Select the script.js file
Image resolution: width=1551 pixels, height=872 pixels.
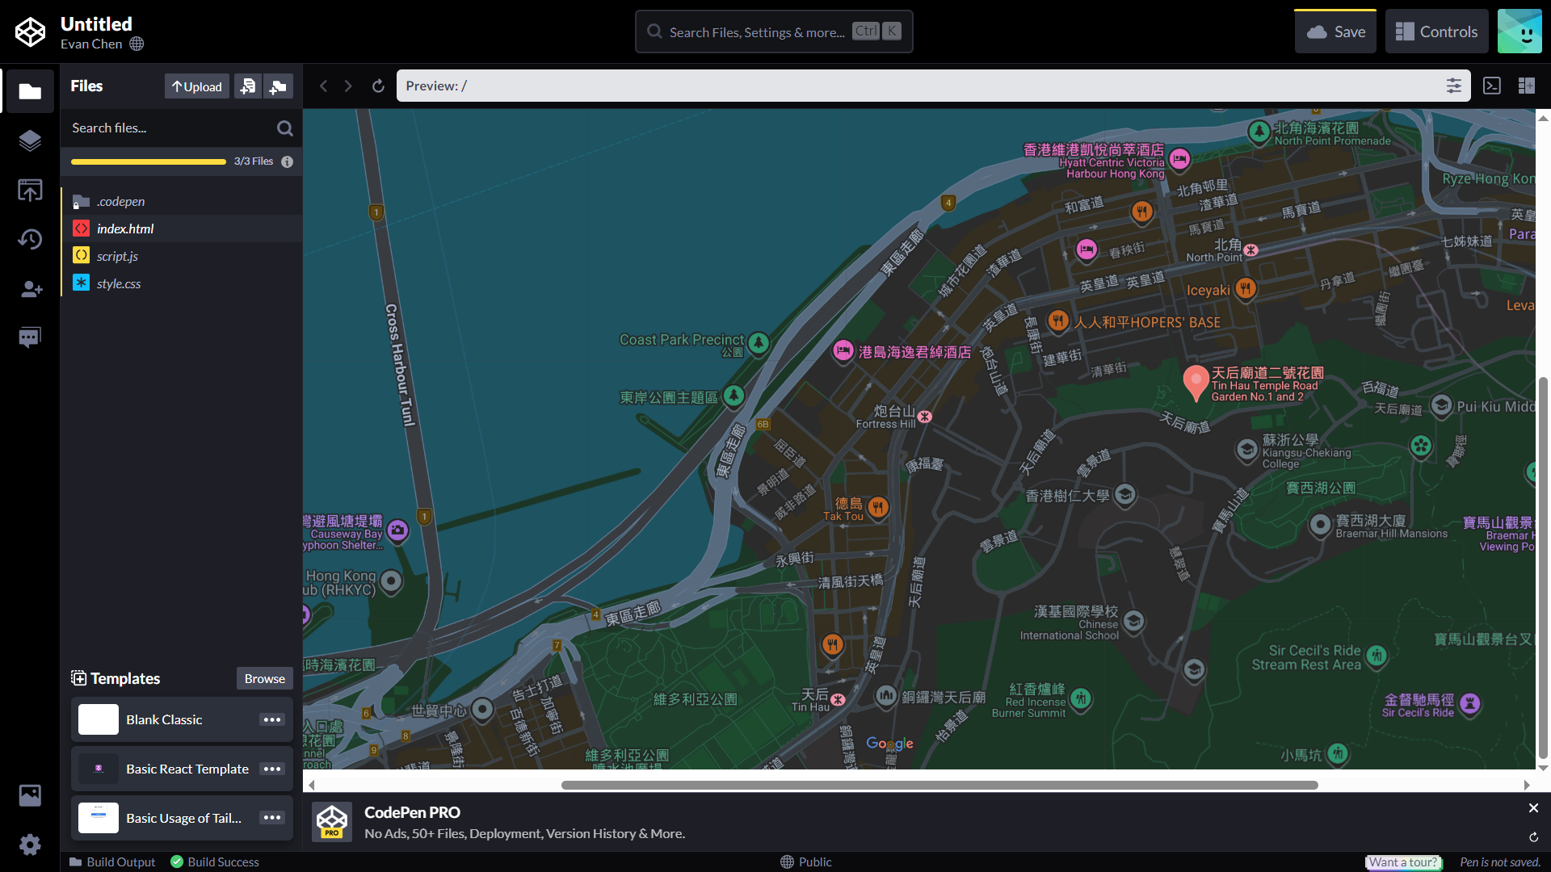click(x=182, y=256)
